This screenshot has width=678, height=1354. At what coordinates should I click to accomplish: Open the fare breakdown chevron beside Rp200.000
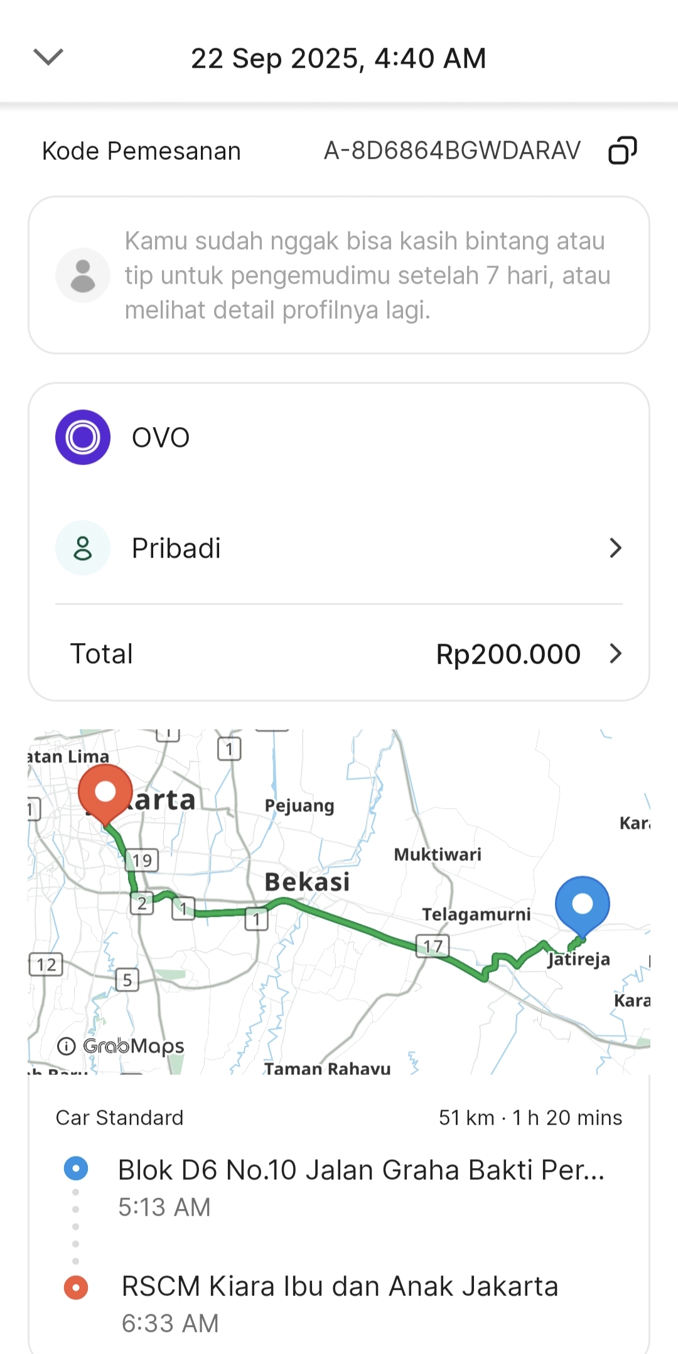pyautogui.click(x=615, y=654)
